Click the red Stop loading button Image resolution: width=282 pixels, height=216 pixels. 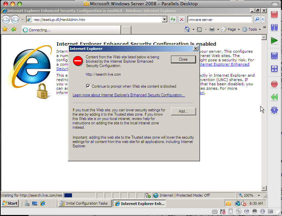(x=182, y=19)
